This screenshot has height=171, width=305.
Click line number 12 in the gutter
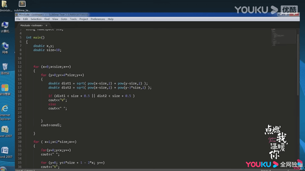(x=20, y=67)
